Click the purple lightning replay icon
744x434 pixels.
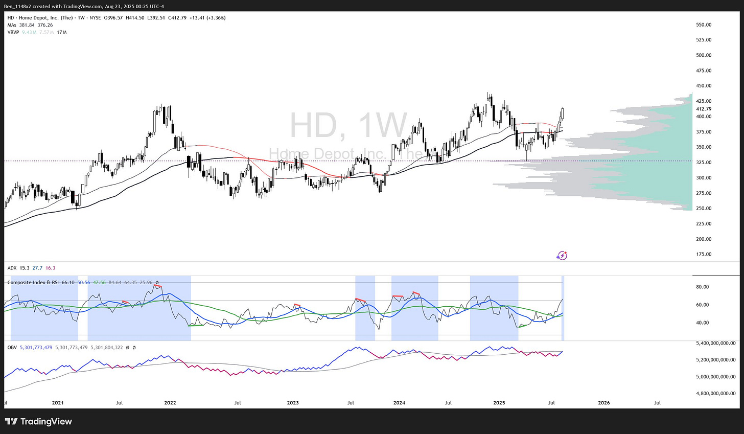point(562,255)
